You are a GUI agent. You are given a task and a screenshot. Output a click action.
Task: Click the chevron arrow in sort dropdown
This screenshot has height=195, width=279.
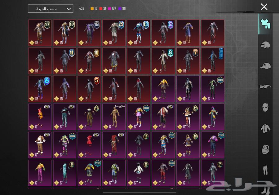click(x=69, y=9)
